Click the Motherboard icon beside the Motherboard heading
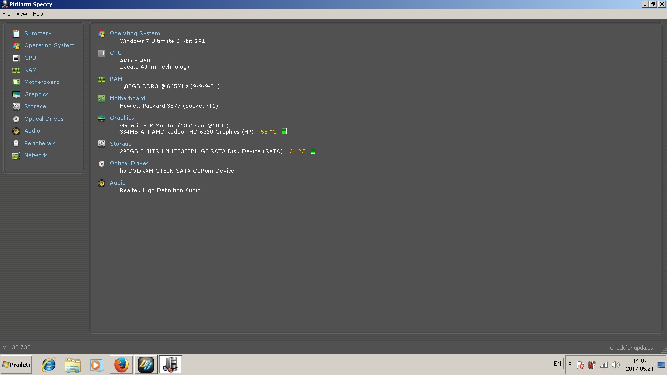 [102, 98]
